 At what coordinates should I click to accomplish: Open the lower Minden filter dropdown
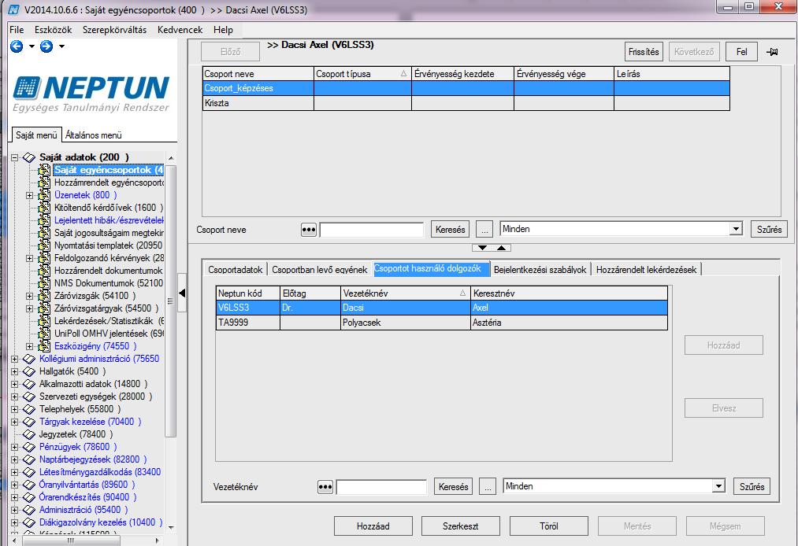click(718, 486)
